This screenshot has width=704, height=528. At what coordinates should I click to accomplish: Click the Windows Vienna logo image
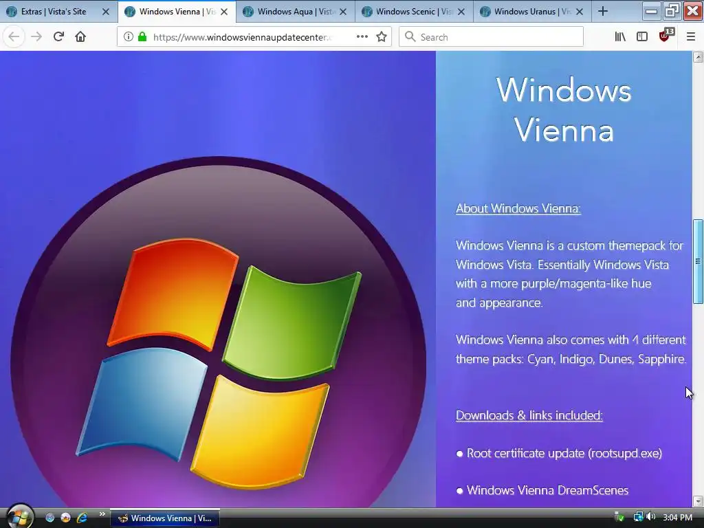(218, 332)
